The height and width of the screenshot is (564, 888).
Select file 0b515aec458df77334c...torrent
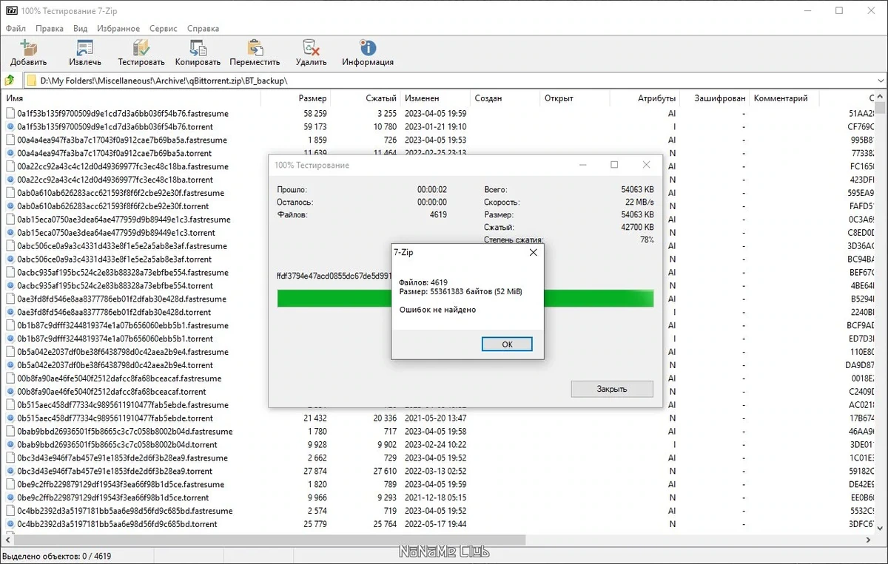(x=115, y=418)
